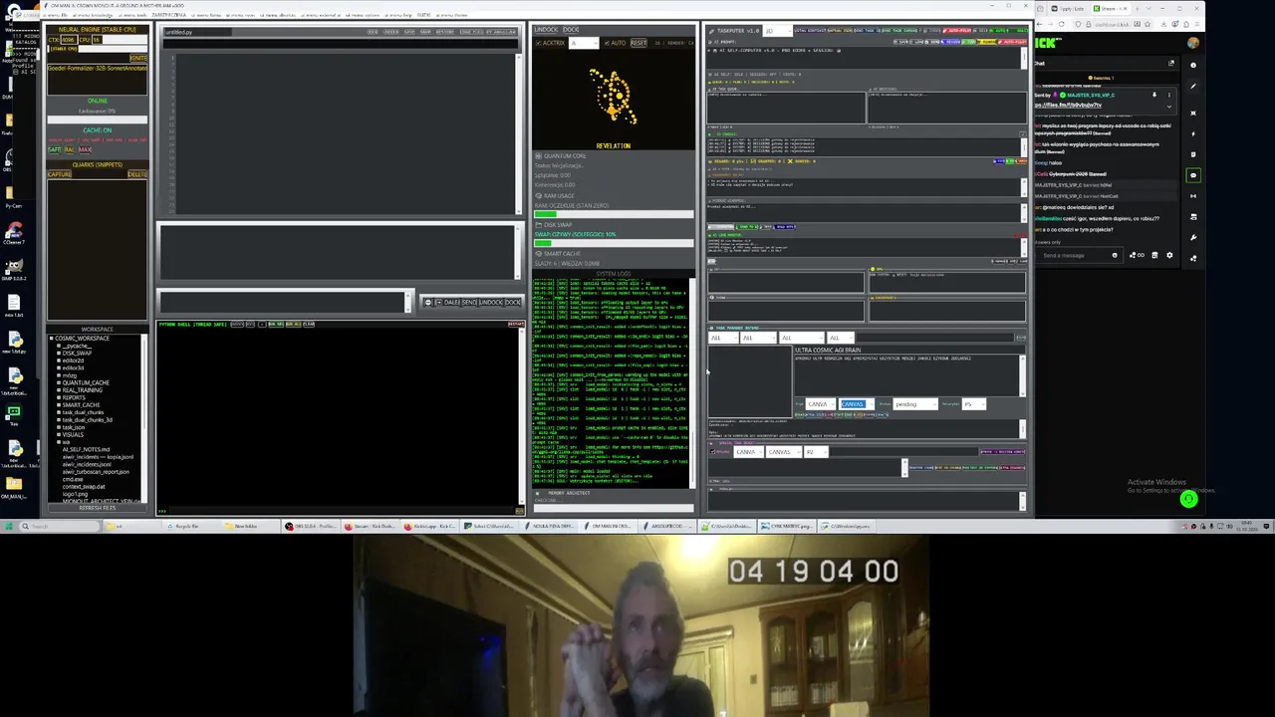Image resolution: width=1275 pixels, height=717 pixels.
Task: Click the SEND button beside DALEJ
Action: pos(469,303)
